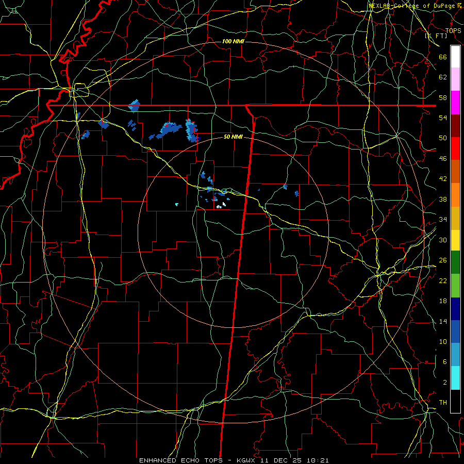Image resolution: width=464 pixels, height=464 pixels.
Task: Click the 14 scale label
Action: click(x=443, y=321)
